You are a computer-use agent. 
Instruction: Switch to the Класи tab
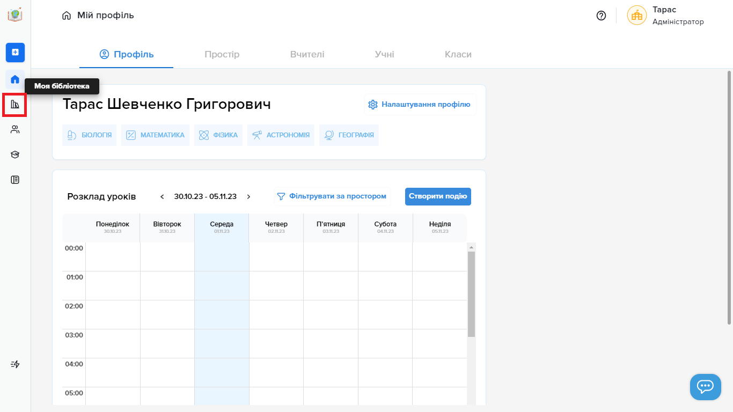tap(458, 54)
